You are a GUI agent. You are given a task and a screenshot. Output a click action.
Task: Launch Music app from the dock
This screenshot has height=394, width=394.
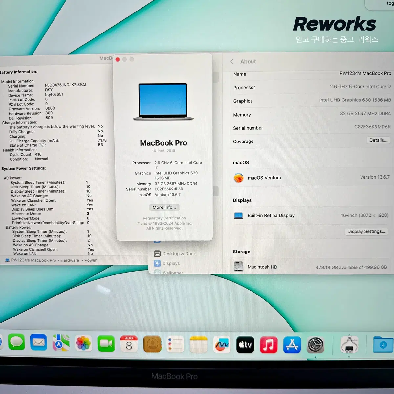[269, 345]
